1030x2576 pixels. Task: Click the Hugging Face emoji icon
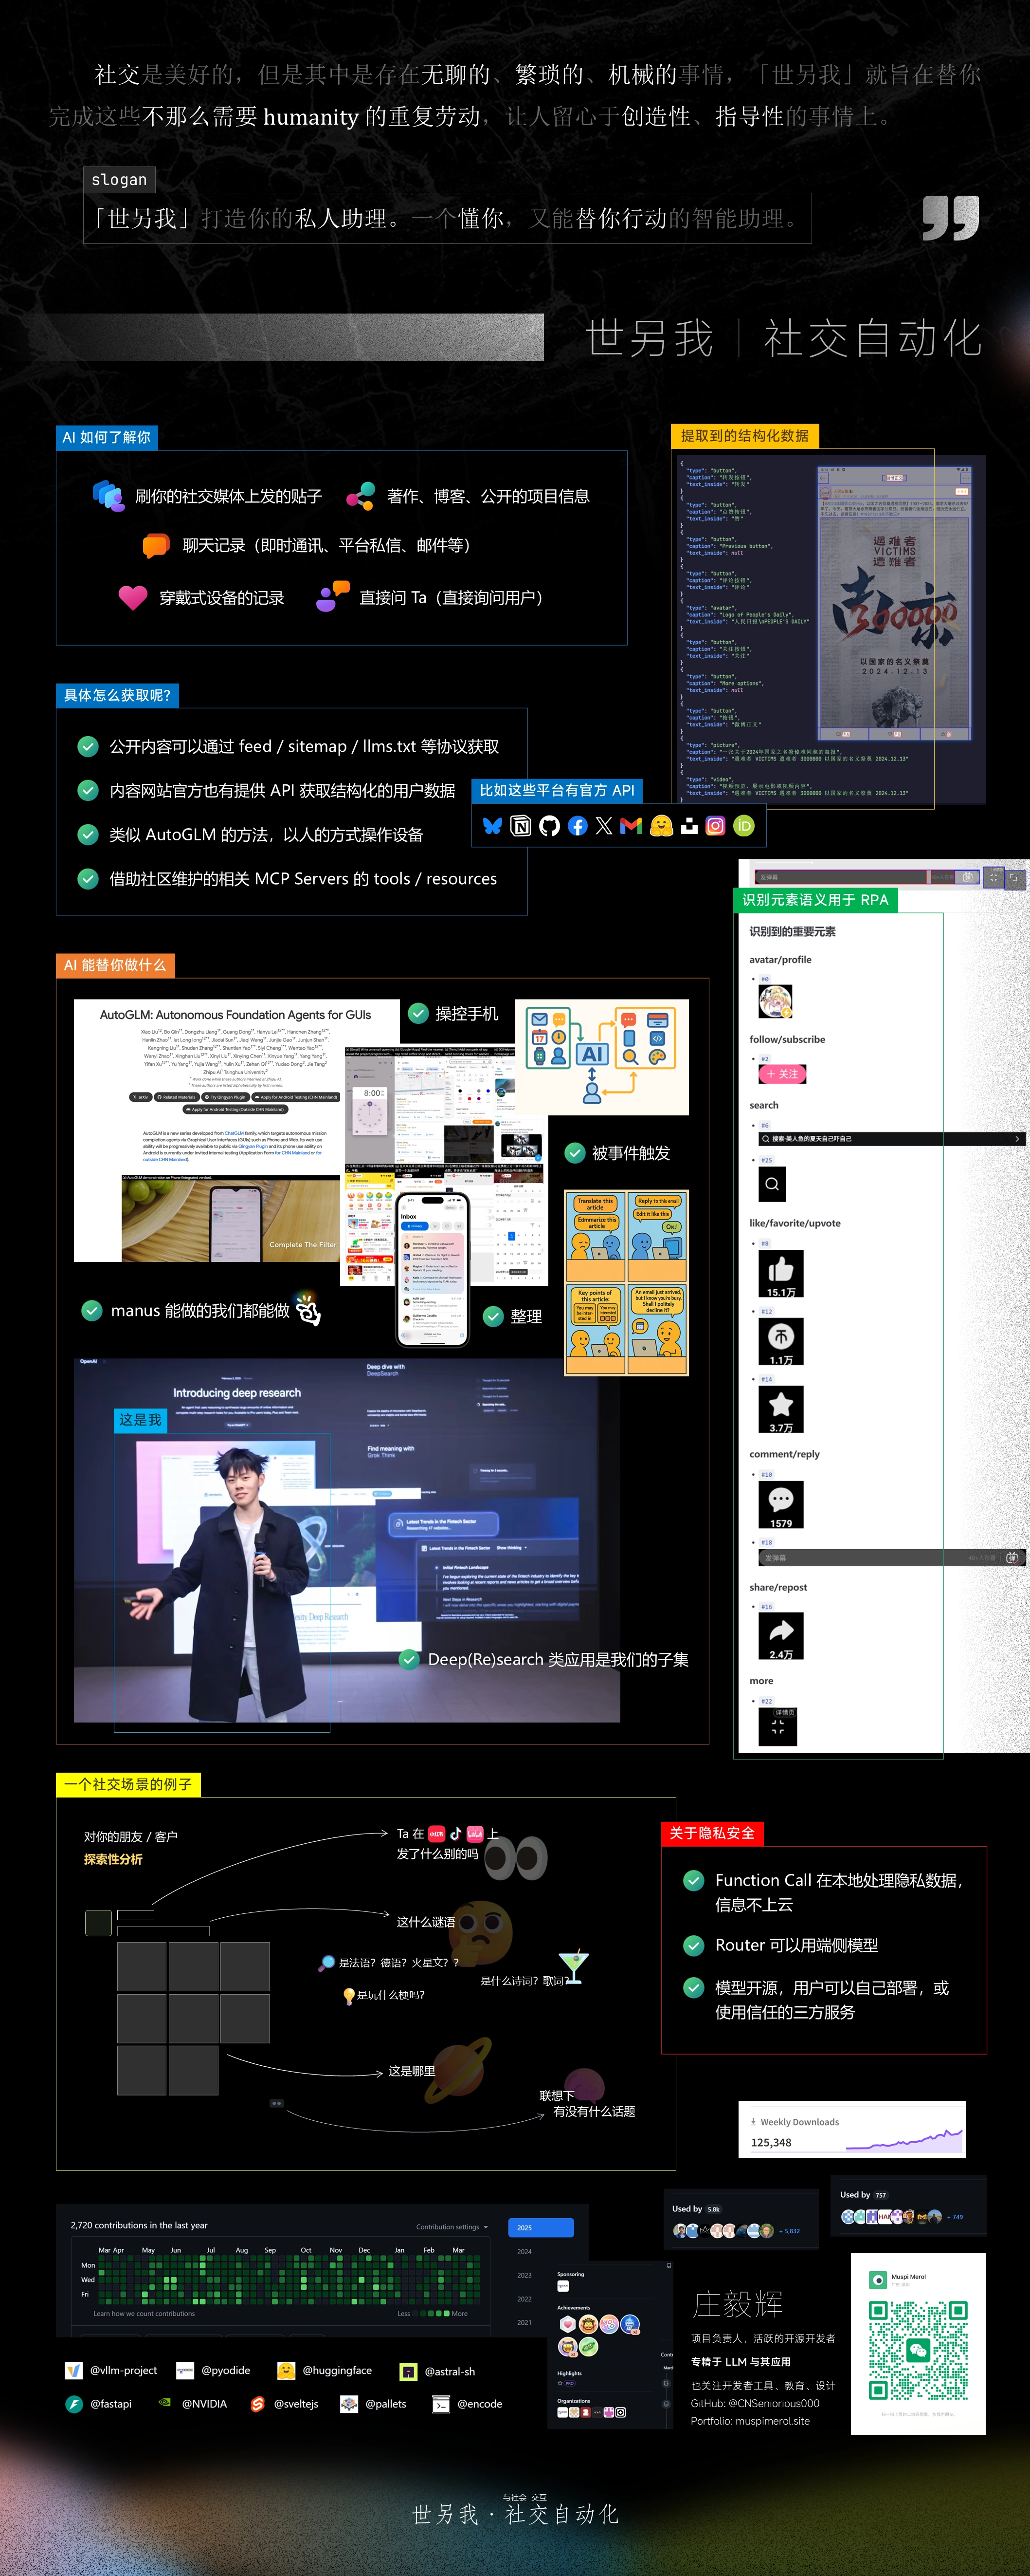[660, 826]
